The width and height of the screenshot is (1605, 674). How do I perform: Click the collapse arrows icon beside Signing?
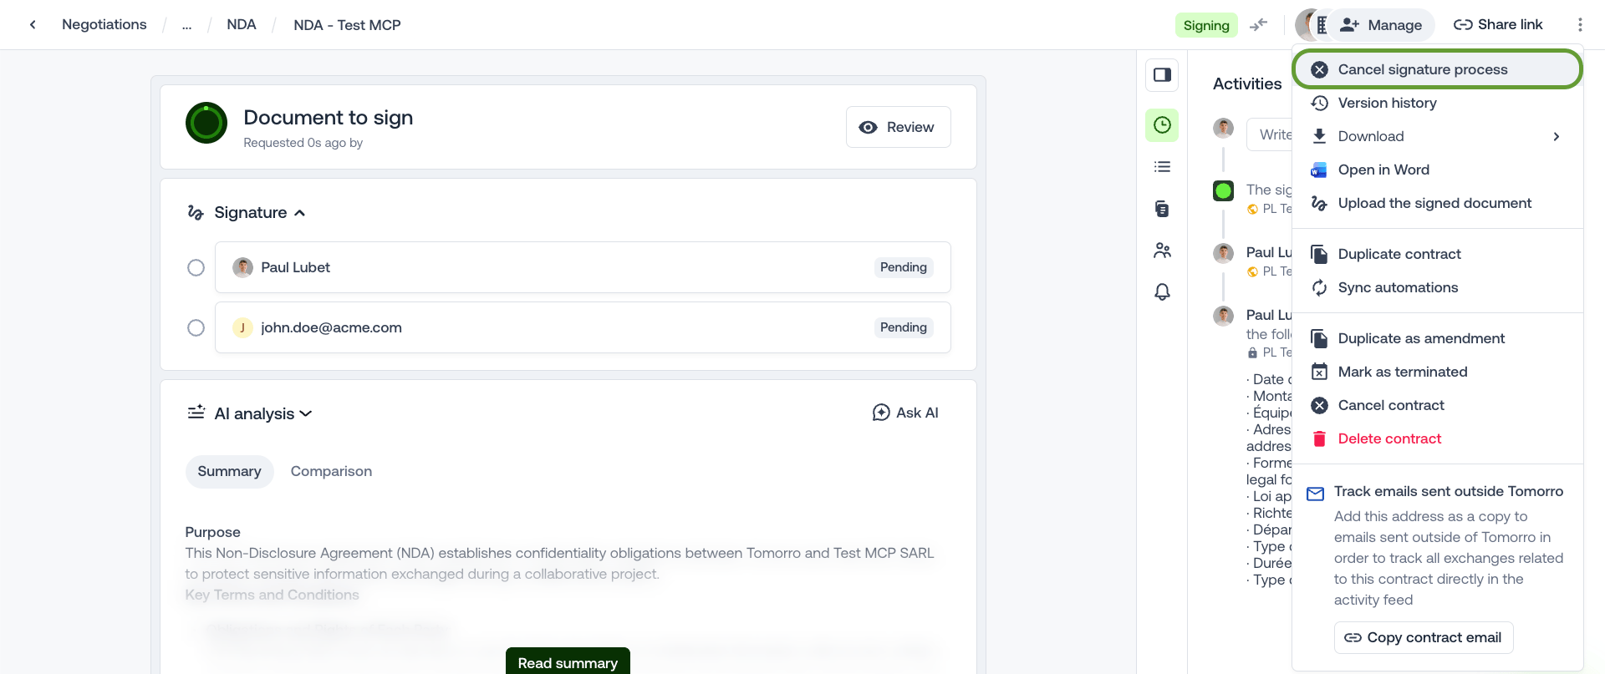pyautogui.click(x=1258, y=25)
